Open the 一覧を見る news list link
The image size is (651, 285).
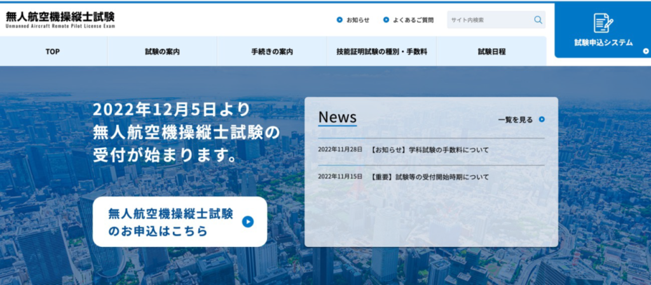point(515,120)
